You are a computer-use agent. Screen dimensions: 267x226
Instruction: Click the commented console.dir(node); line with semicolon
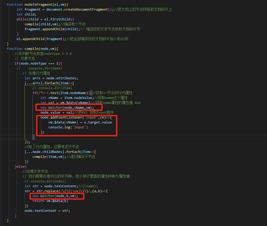pyautogui.click(x=45, y=181)
